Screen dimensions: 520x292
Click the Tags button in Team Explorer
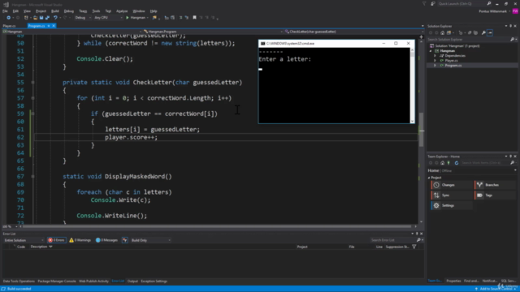coord(495,195)
